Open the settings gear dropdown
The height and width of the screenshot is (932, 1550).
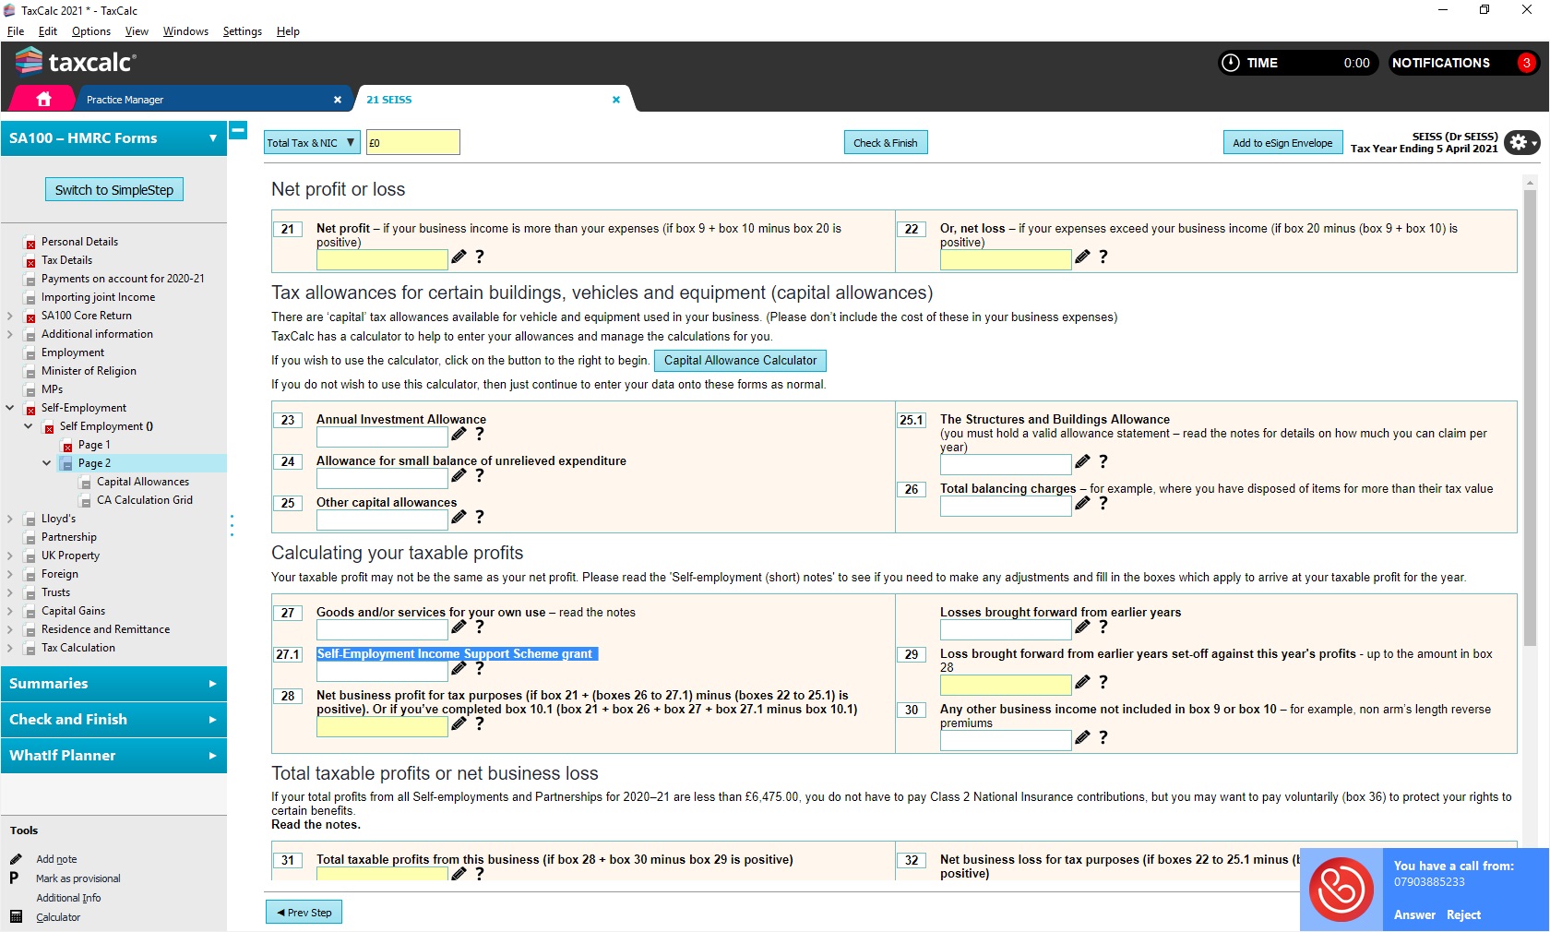click(x=1521, y=142)
